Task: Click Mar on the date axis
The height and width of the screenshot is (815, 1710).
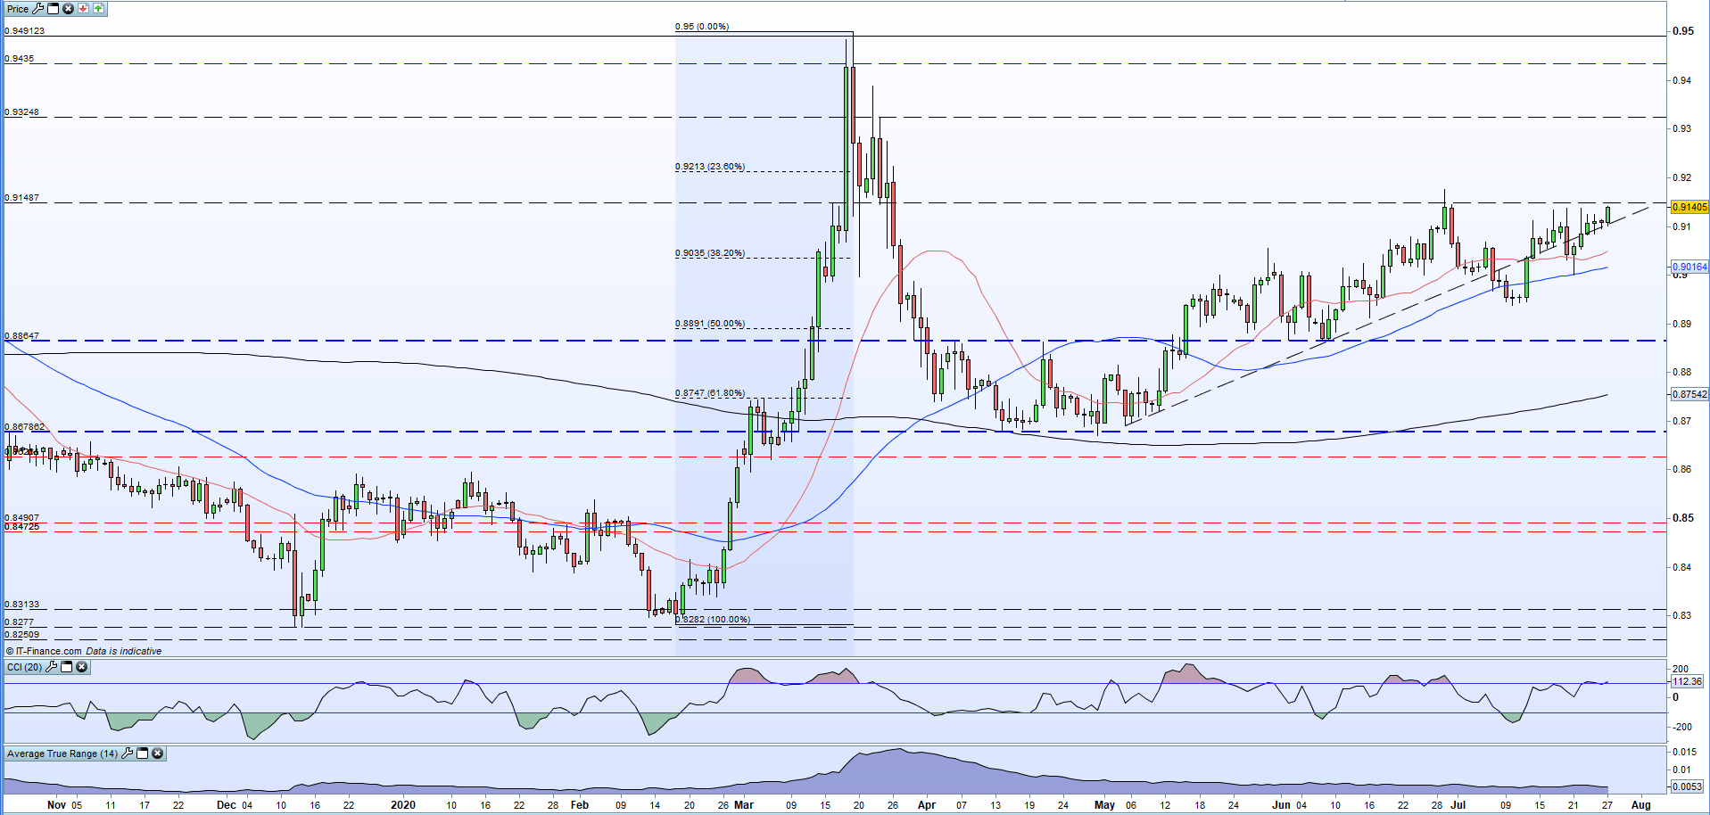Action: (x=744, y=805)
